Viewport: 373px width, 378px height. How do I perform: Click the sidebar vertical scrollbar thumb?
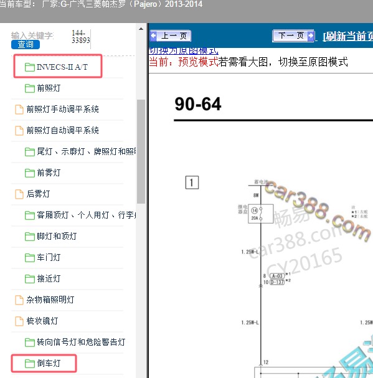141,151
